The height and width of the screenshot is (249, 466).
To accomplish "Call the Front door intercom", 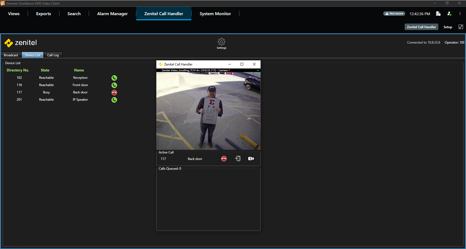I will (x=114, y=85).
